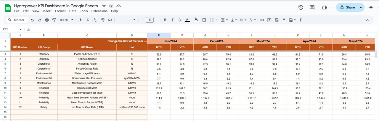Click the Jan-2024 header cell
379x121 pixels.
coord(170,41)
